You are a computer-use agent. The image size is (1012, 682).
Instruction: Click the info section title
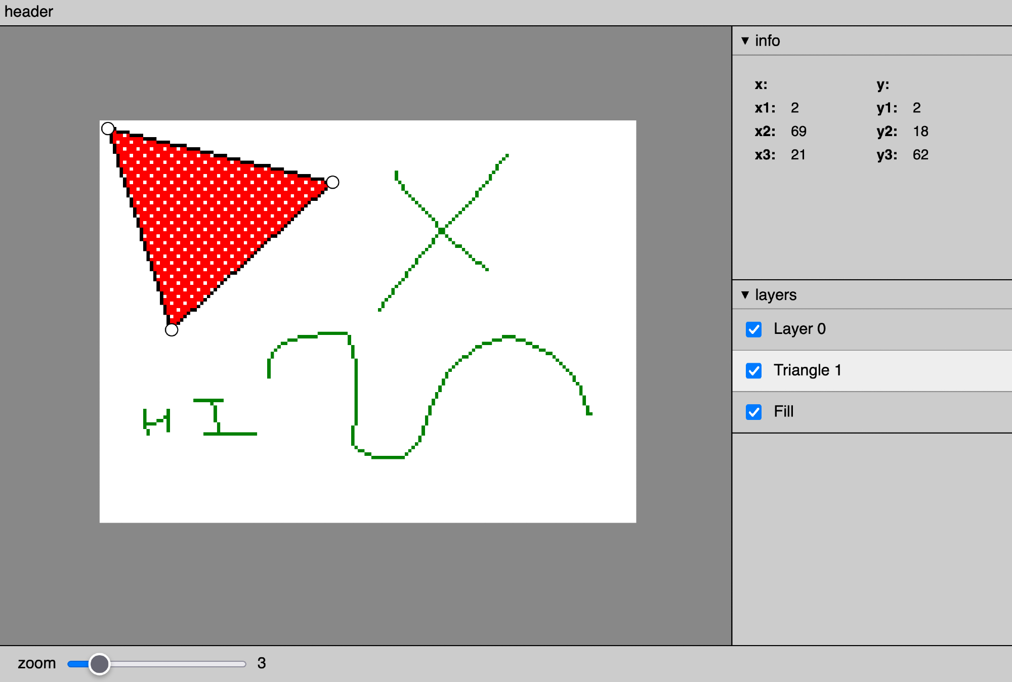click(x=767, y=41)
